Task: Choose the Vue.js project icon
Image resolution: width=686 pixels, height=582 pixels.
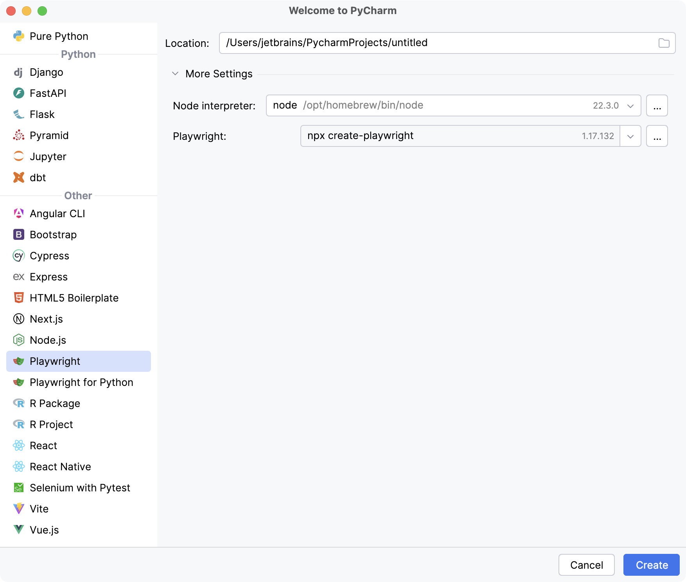Action: 18,530
